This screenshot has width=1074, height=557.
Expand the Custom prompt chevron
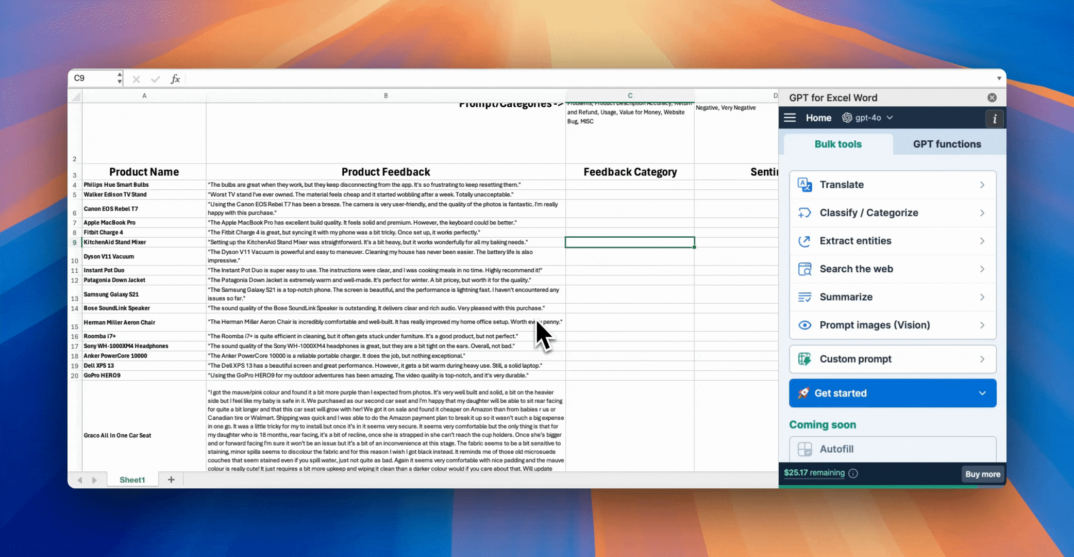982,359
